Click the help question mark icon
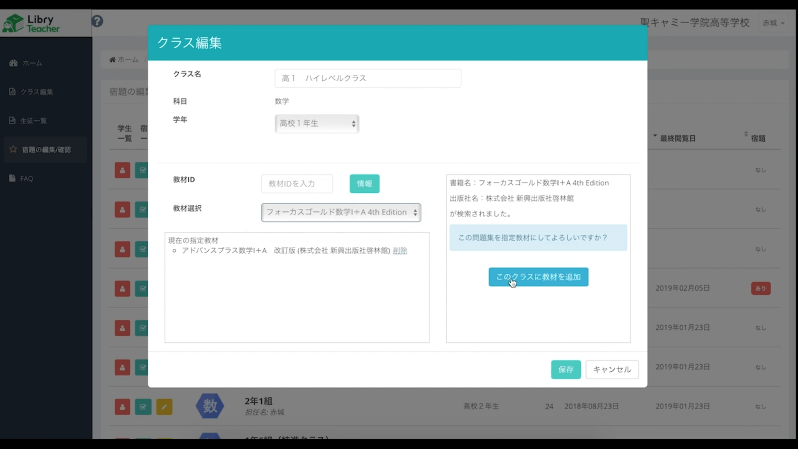 [x=97, y=21]
